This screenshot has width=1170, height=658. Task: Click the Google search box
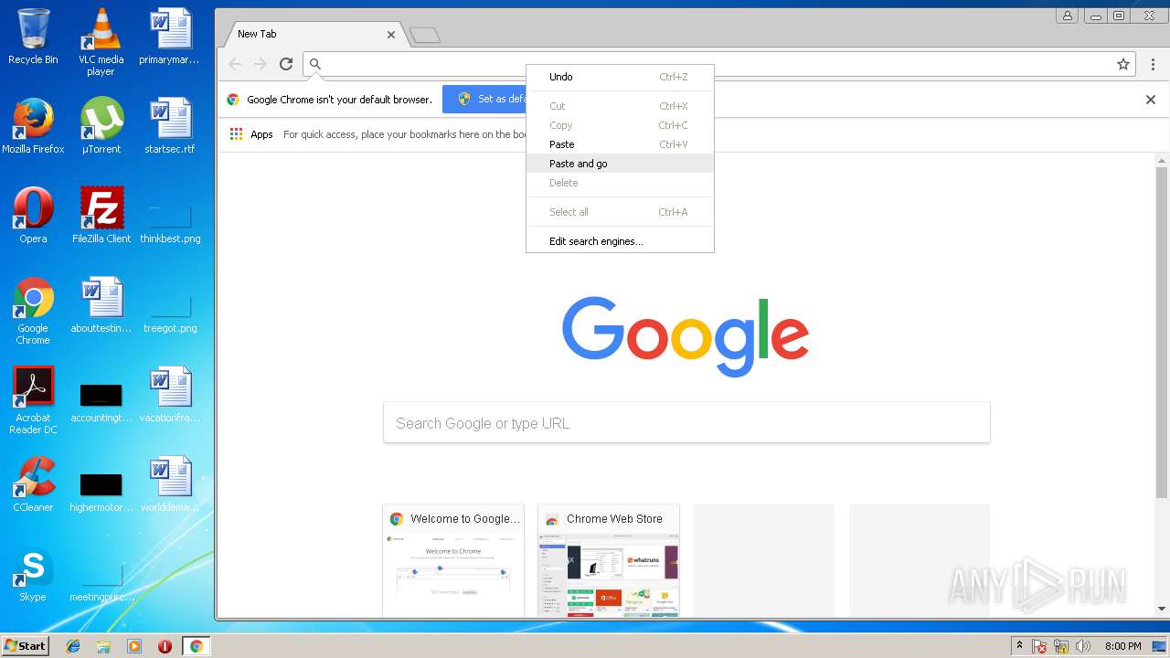click(x=686, y=423)
